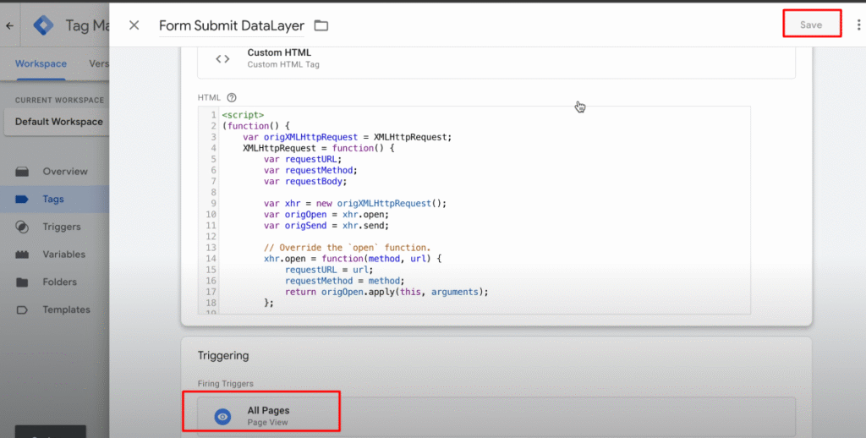Open the three-dot more options menu
The width and height of the screenshot is (866, 438).
[858, 25]
